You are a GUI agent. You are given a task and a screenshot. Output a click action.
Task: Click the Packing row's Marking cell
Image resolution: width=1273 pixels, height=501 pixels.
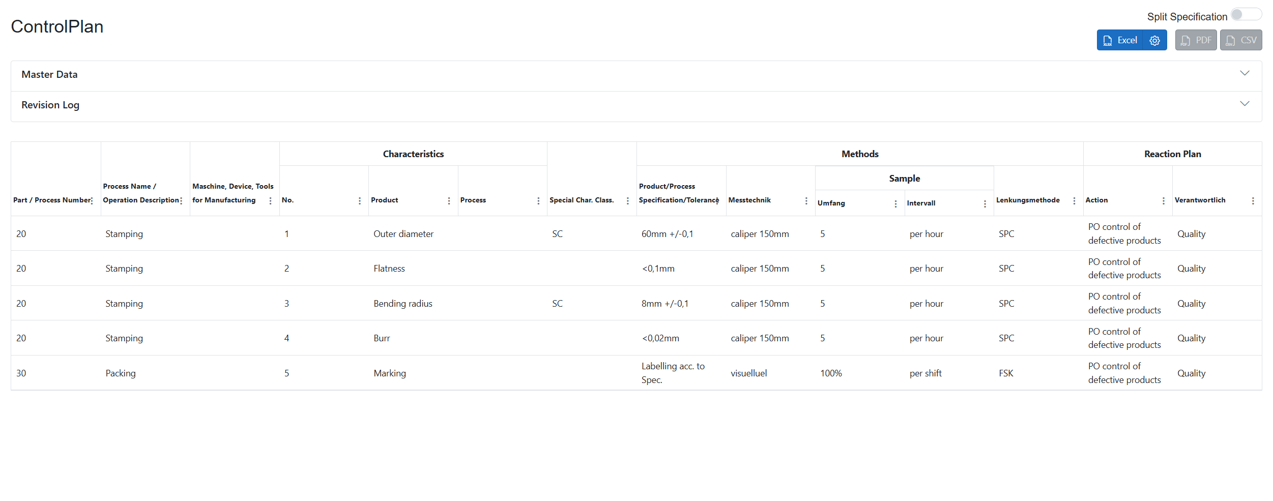[x=390, y=373]
